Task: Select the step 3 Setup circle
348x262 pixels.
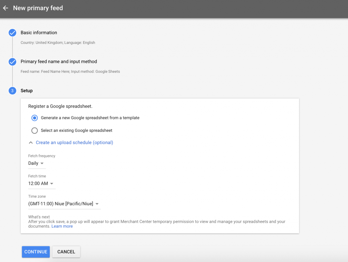Action: 13,91
